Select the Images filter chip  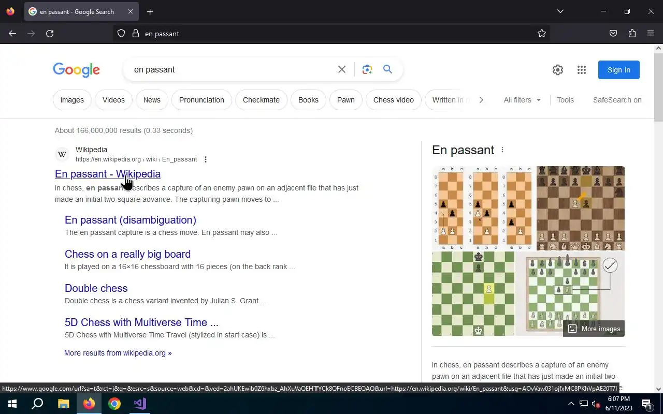72,100
